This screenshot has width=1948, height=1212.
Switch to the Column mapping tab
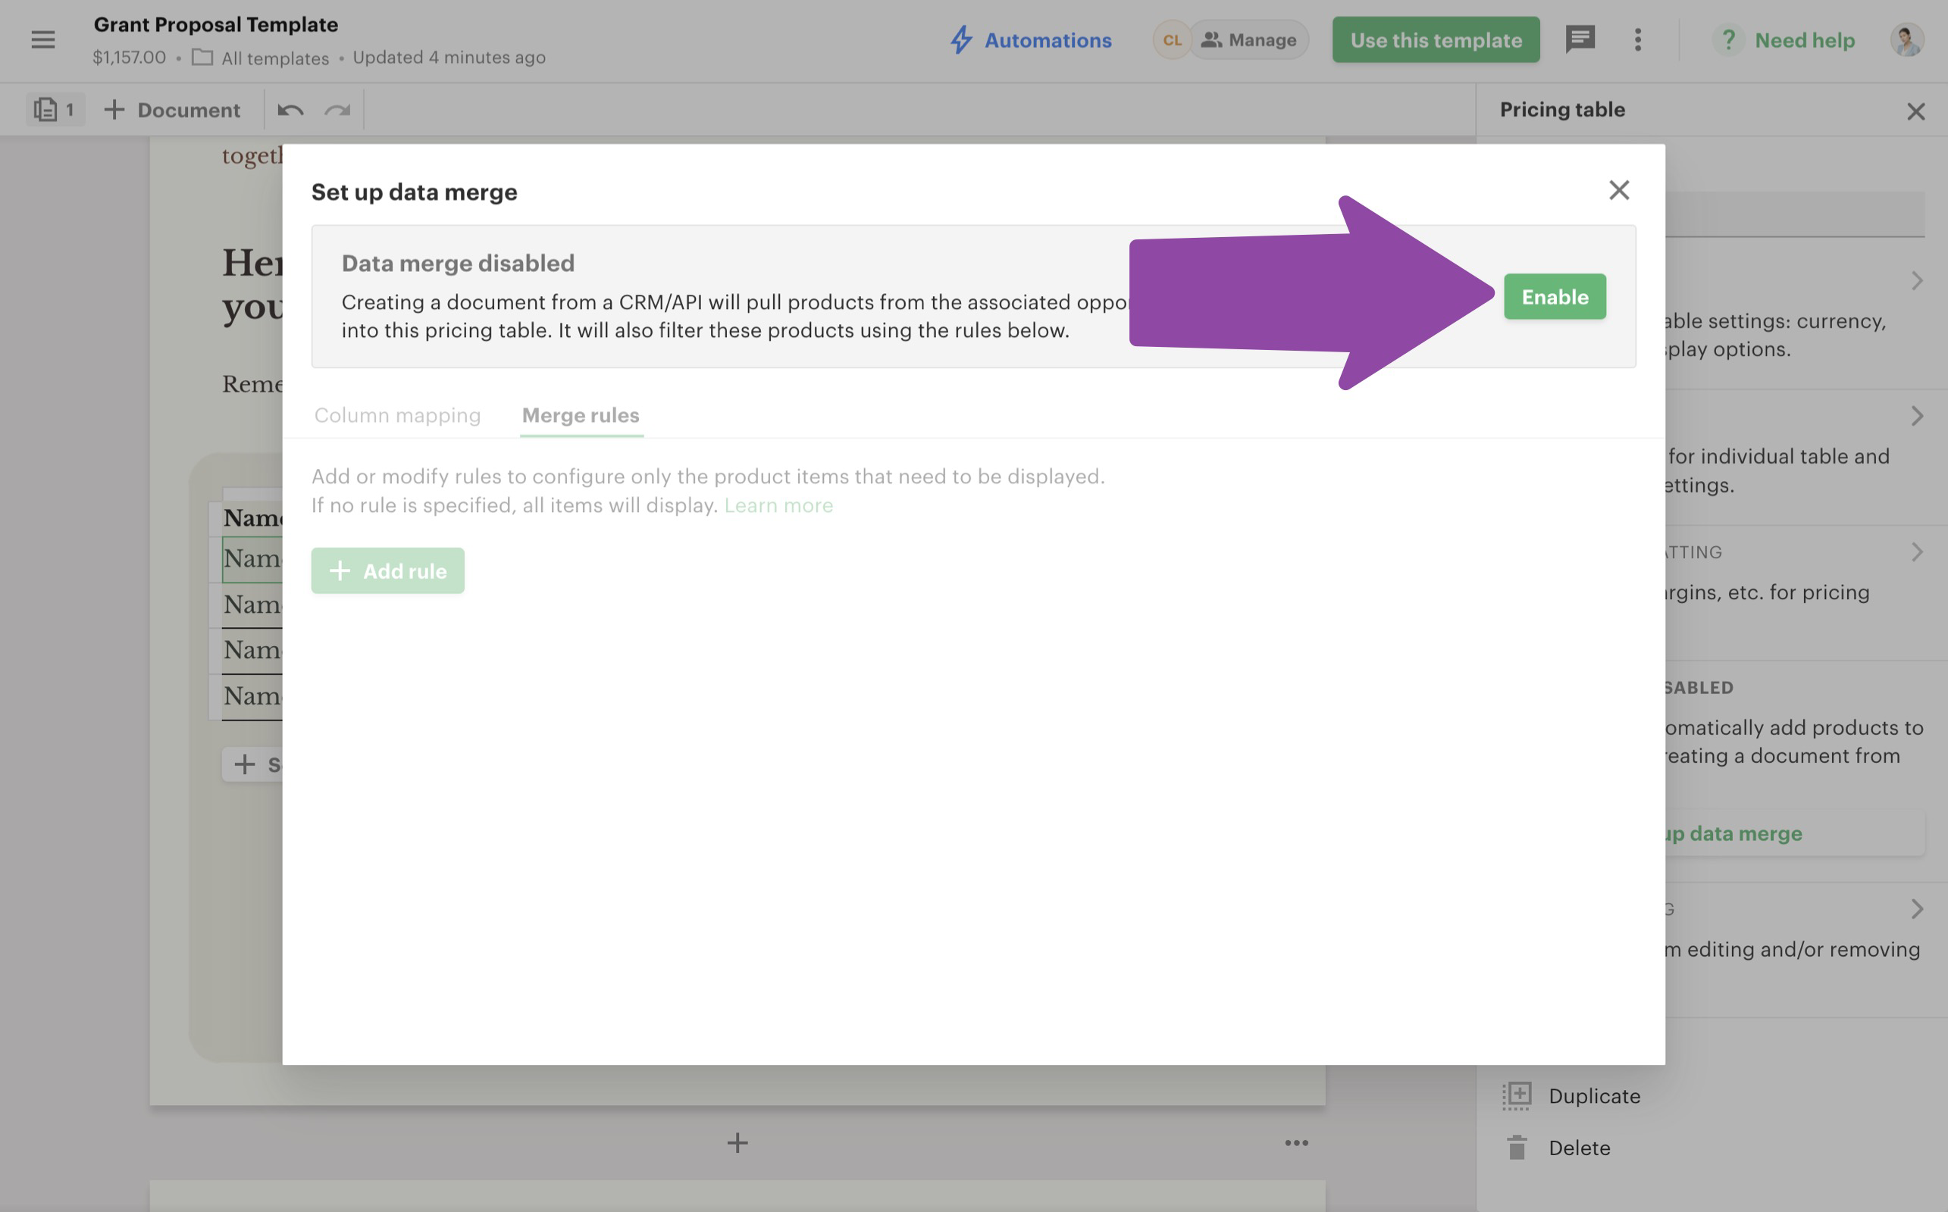click(396, 414)
